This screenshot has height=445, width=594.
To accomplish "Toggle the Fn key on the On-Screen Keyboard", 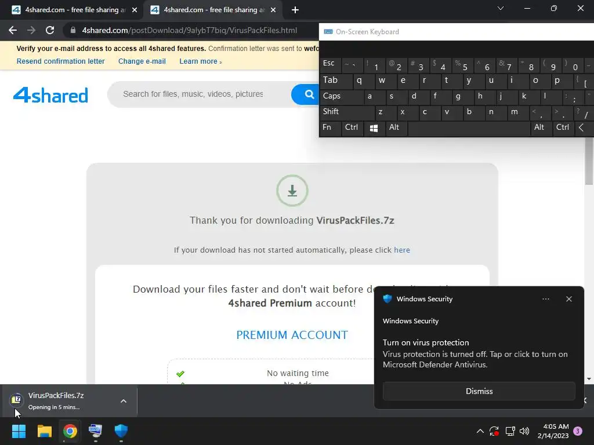I will 330,127.
